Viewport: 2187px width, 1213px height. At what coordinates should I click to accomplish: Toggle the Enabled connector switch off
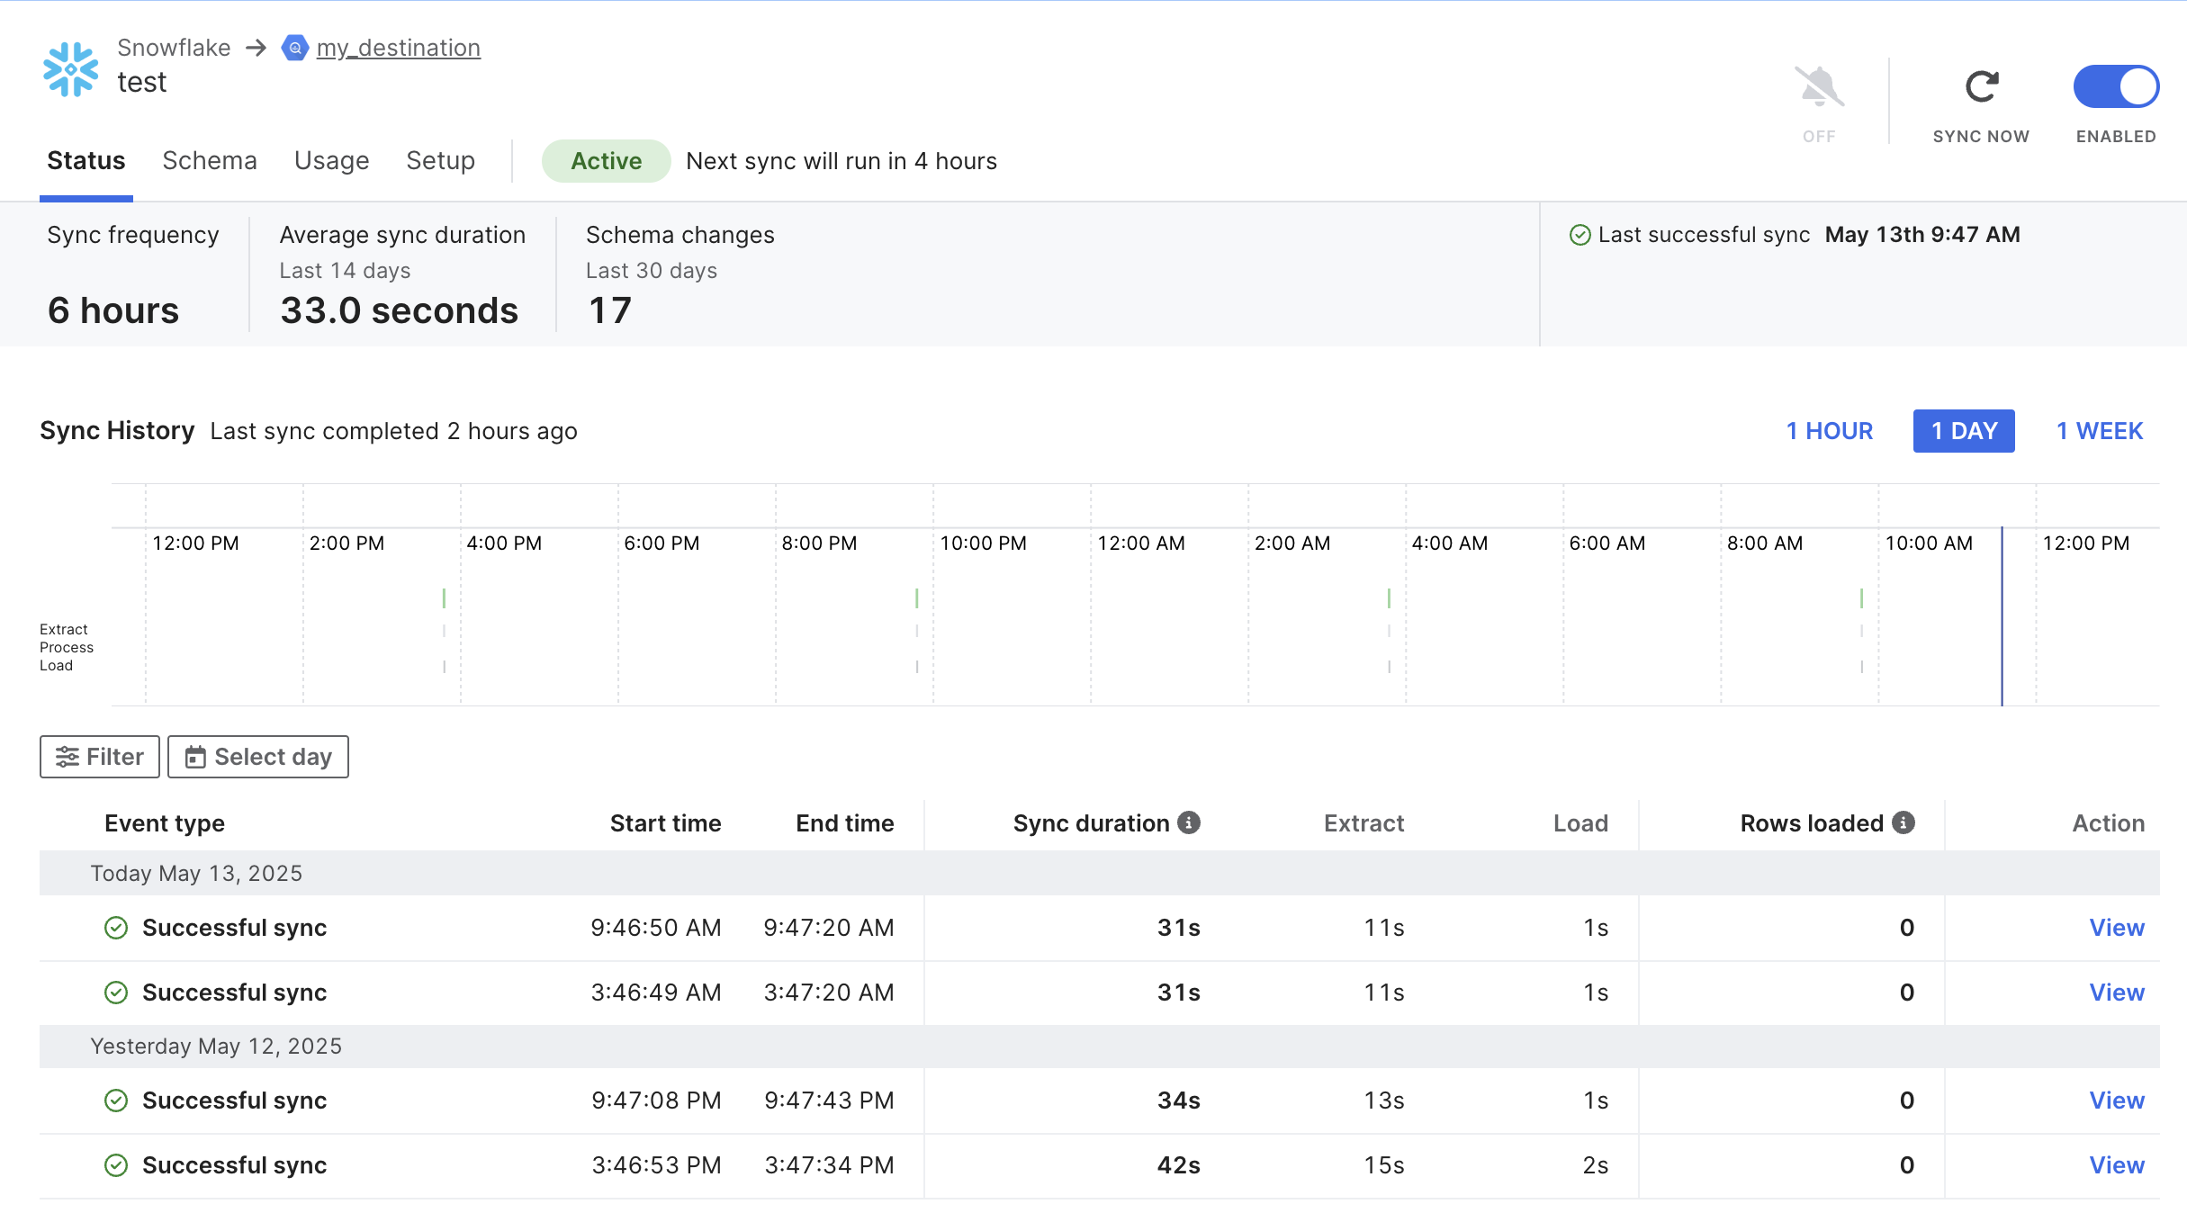point(2116,87)
